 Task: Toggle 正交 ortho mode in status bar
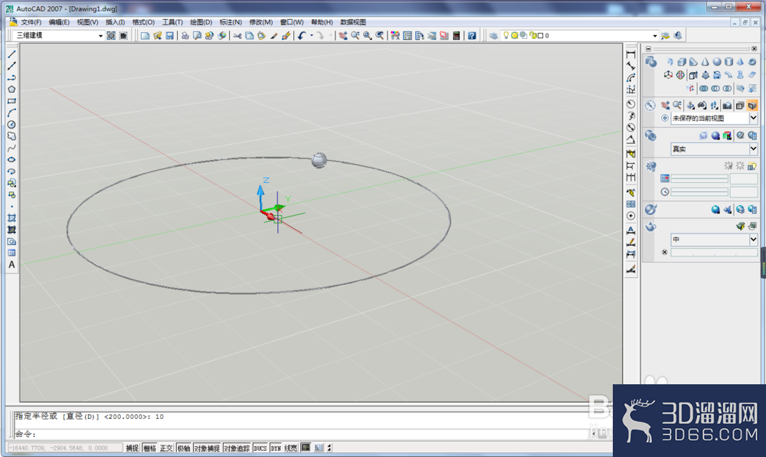[166, 448]
